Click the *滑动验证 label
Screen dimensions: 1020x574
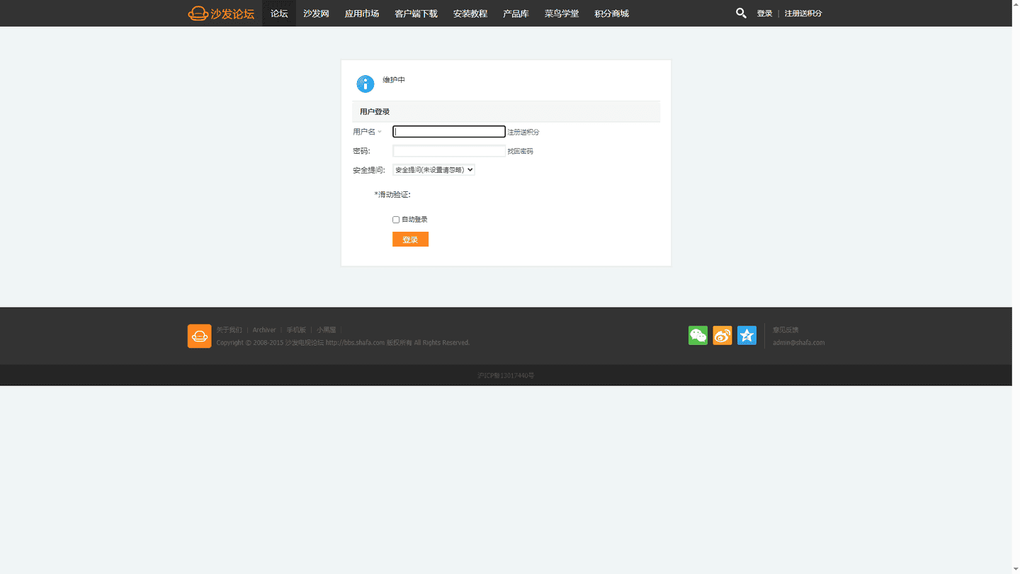point(392,195)
